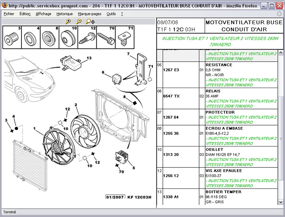285x217 pixels.
Task: Click the reference T1F 1 12C 03H
Action: click(176, 29)
